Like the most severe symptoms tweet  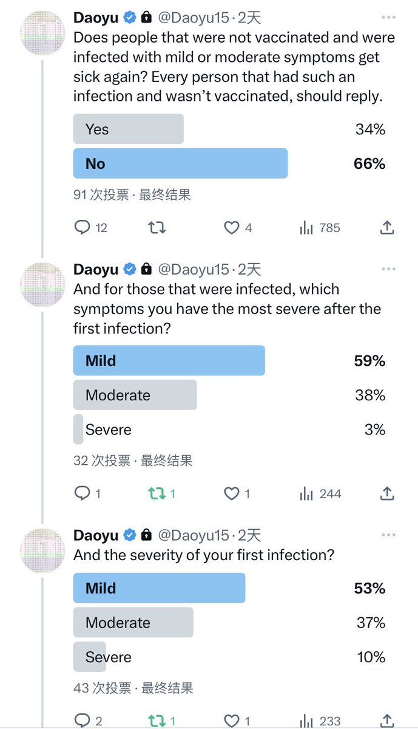coord(231,494)
